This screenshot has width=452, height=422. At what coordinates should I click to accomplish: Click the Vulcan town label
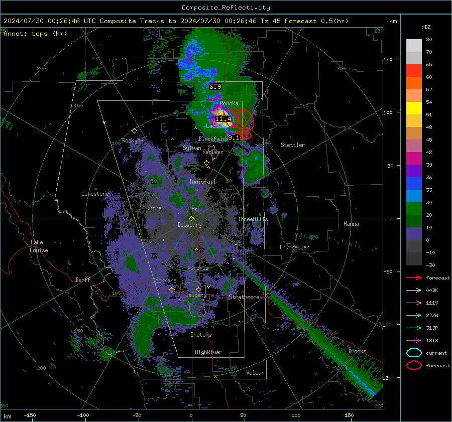click(256, 373)
